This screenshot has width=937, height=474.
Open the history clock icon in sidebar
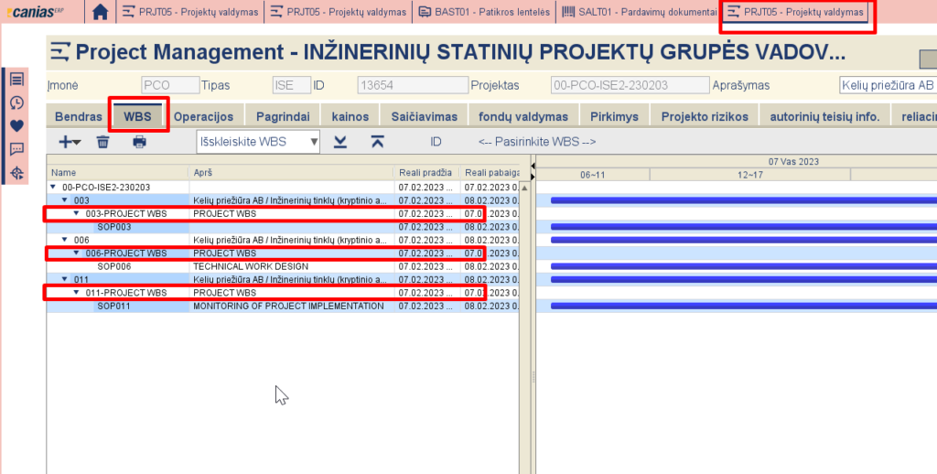pos(16,102)
